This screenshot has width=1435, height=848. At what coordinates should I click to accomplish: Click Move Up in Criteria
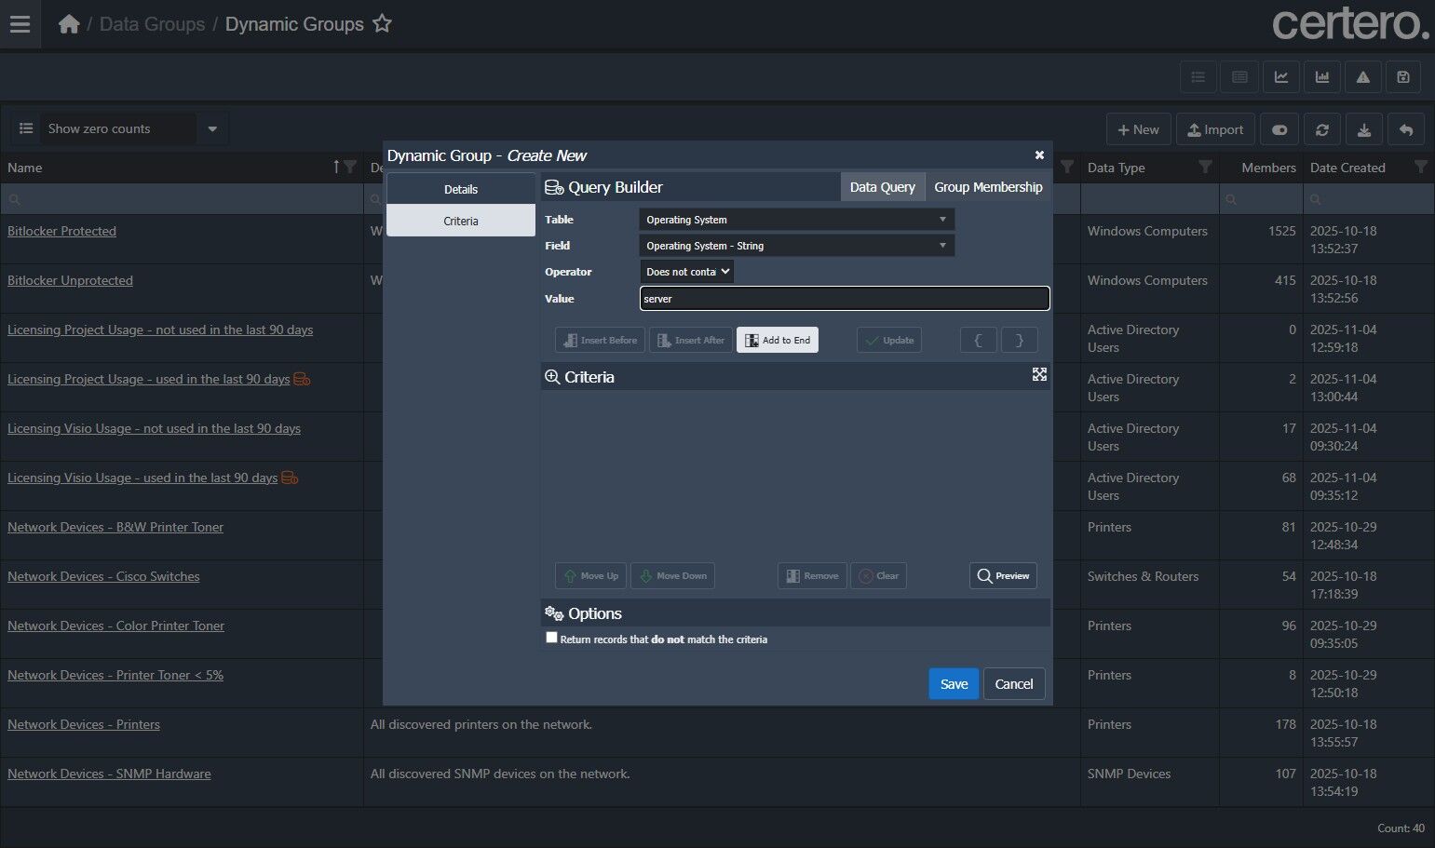590,575
